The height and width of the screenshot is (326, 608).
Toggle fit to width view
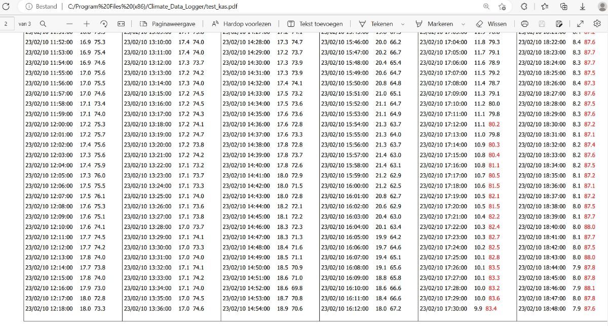(121, 24)
